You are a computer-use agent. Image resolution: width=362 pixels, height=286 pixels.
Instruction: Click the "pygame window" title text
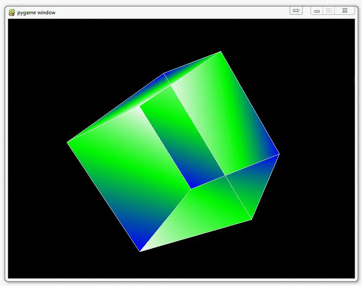pos(36,13)
